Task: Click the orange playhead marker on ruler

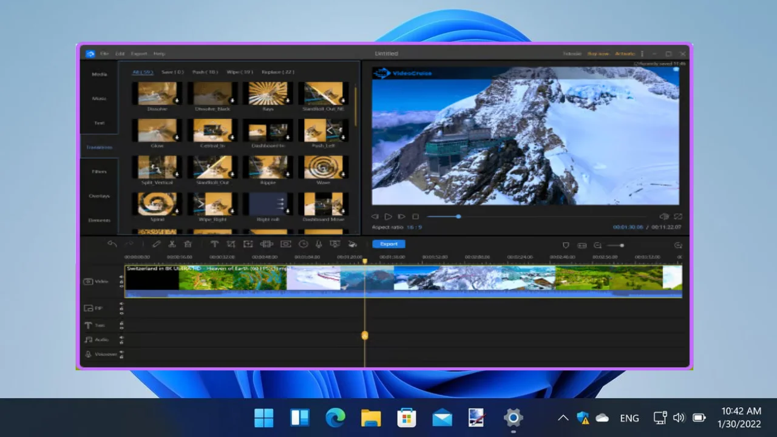Action: 365,261
